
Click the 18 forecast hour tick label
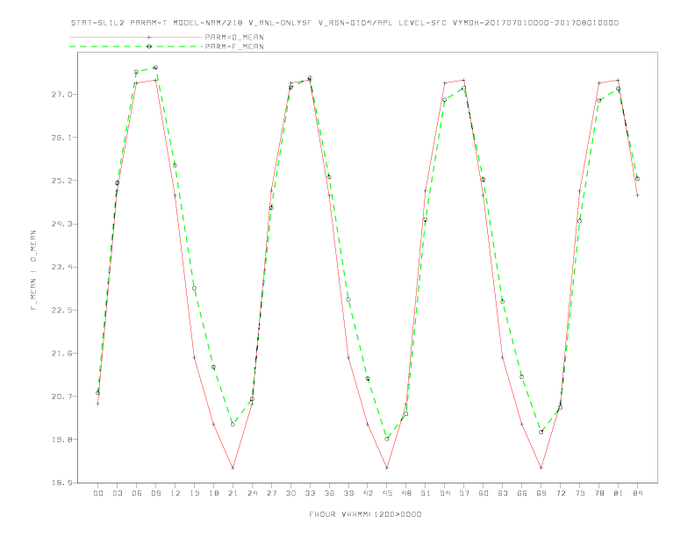tap(213, 493)
